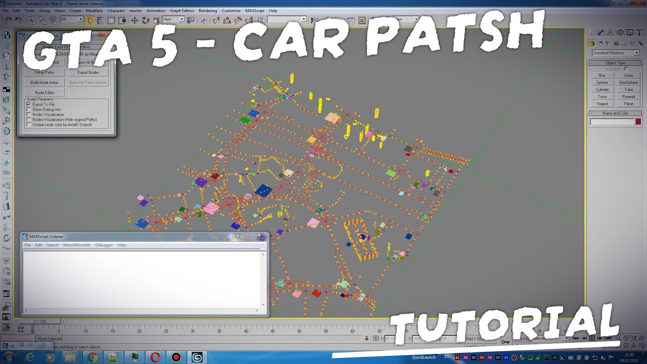Image resolution: width=647 pixels, height=364 pixels.
Task: Toggle the Angle Snap button
Action: (x=227, y=20)
